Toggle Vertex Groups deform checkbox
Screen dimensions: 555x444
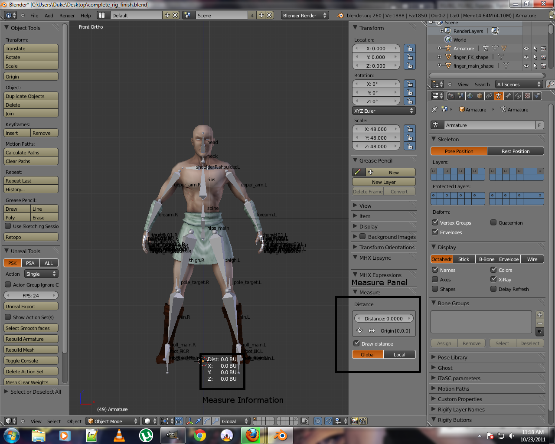pyautogui.click(x=435, y=222)
